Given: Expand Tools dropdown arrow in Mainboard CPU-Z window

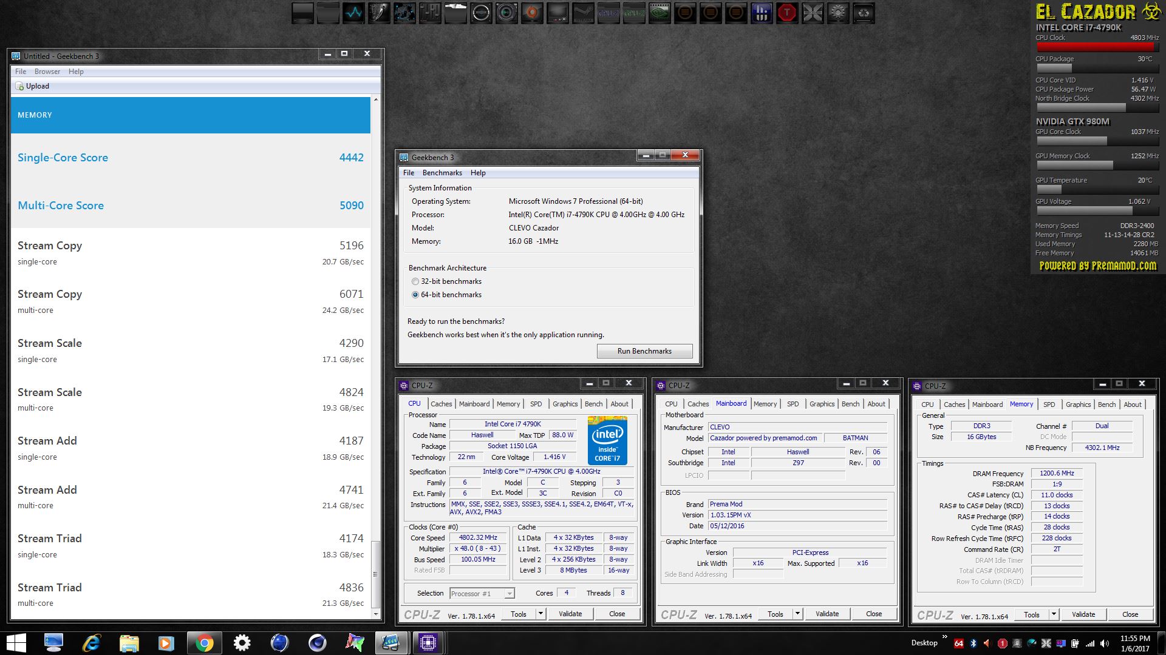Looking at the screenshot, I should point(797,614).
